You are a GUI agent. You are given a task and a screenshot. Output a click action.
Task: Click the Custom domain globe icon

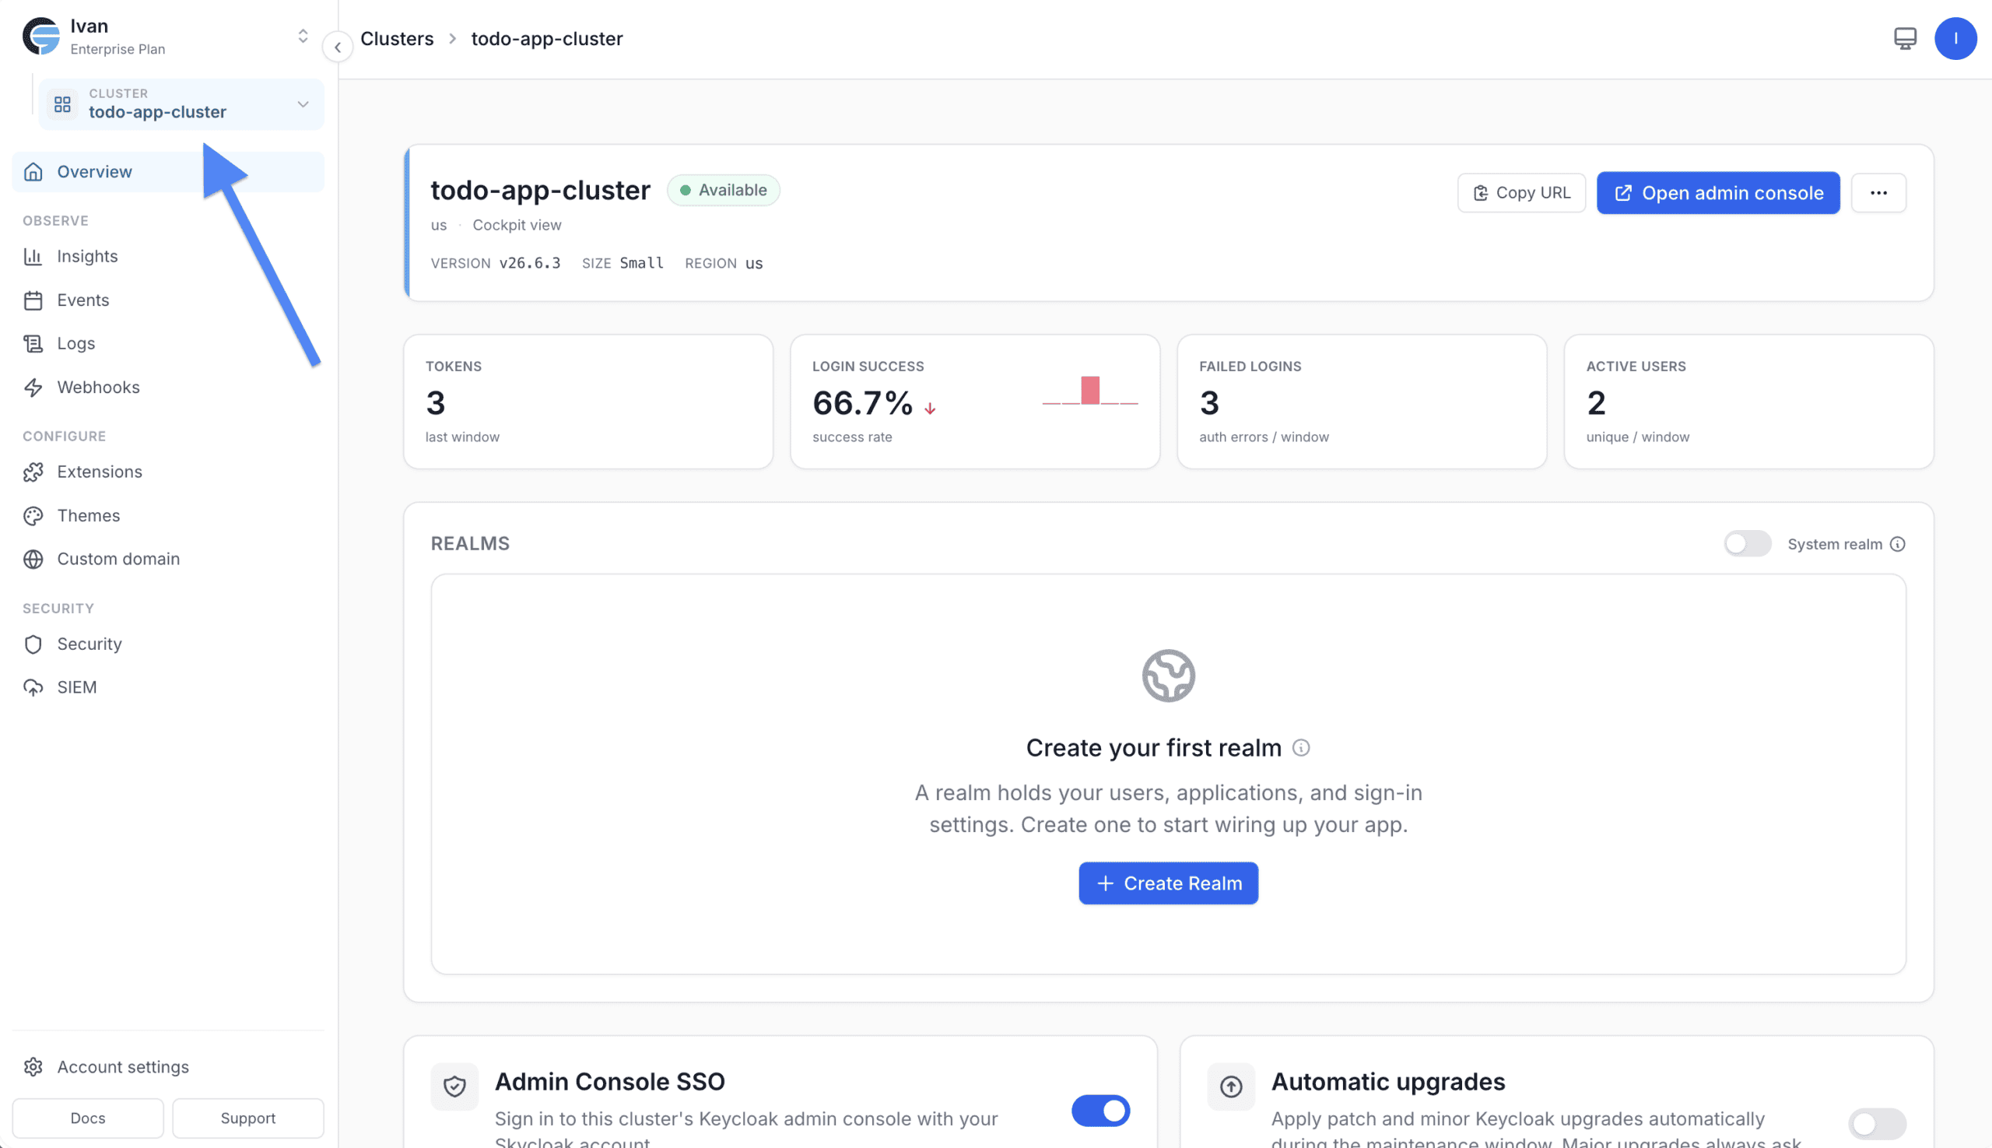point(33,559)
